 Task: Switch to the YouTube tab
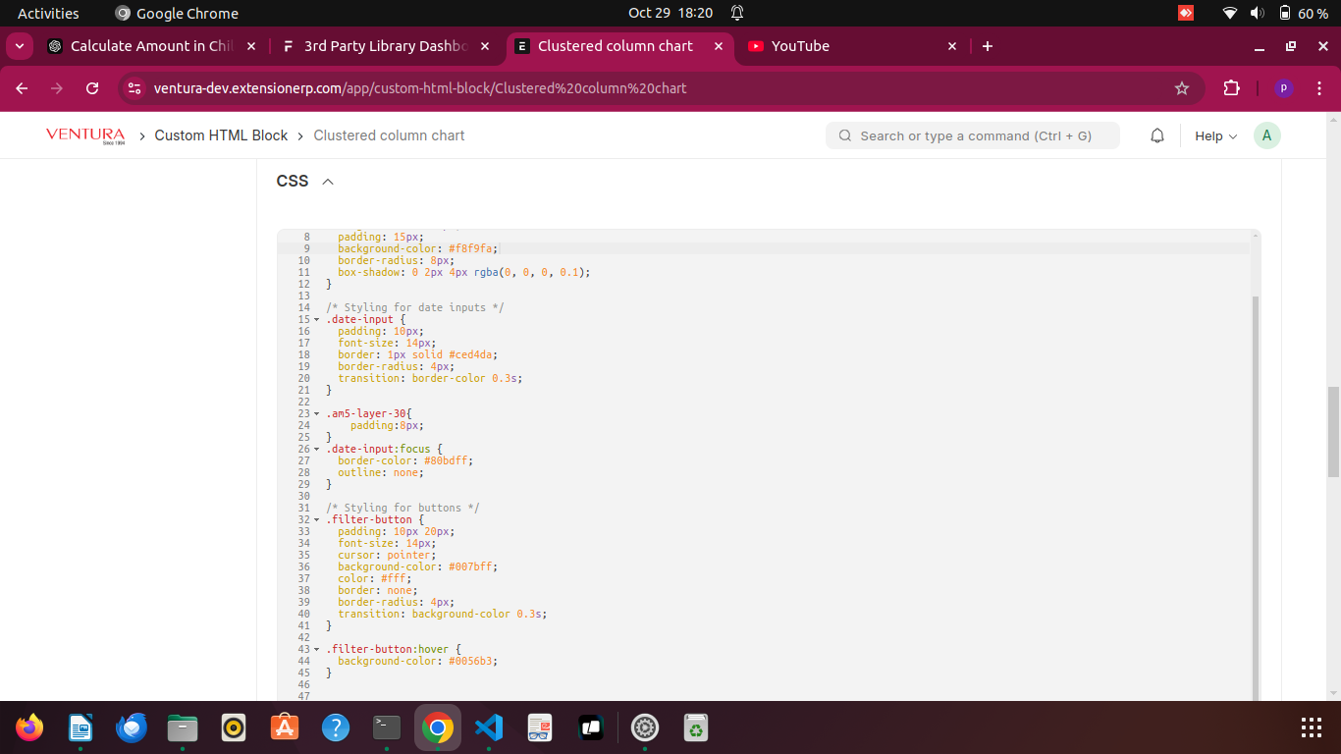(853, 46)
